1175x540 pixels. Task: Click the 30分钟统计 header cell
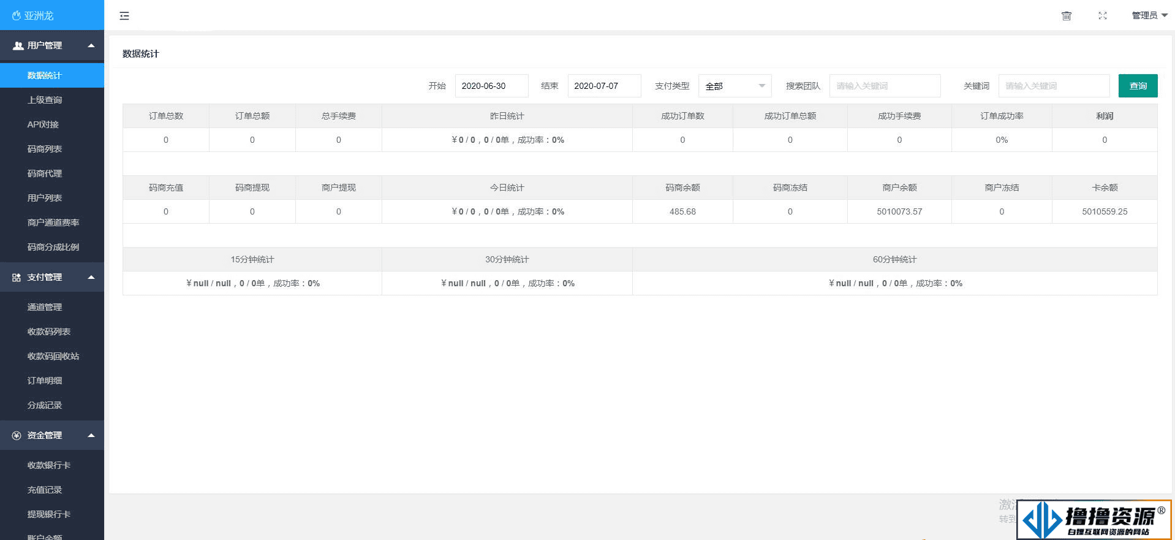(x=507, y=259)
